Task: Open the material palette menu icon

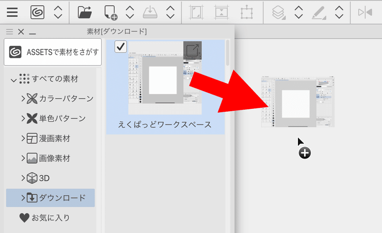Action: pyautogui.click(x=10, y=32)
